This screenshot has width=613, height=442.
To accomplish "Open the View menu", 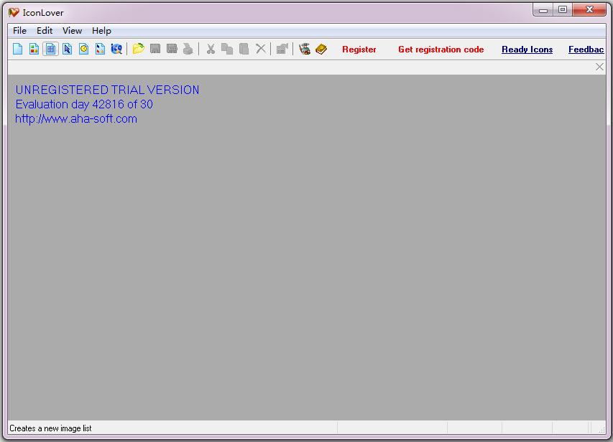I will 72,31.
